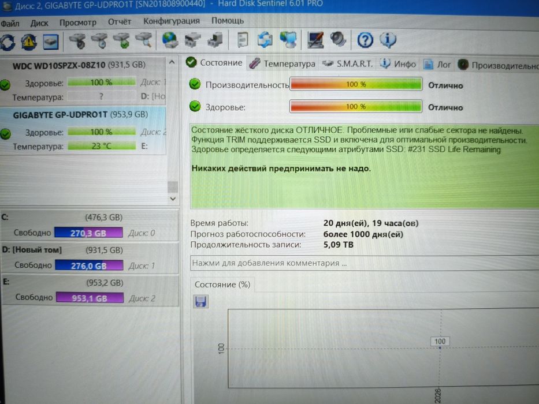Select the Состояние (%) graph tab

point(222,285)
